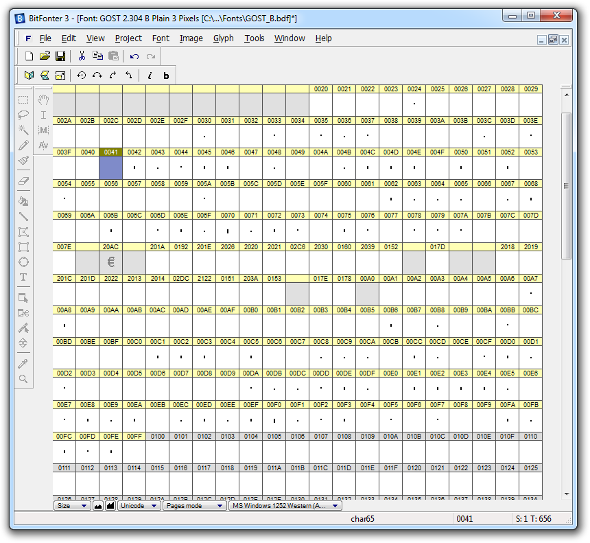Open the Glyph menu
Screen dimensions: 590x543
coord(224,38)
